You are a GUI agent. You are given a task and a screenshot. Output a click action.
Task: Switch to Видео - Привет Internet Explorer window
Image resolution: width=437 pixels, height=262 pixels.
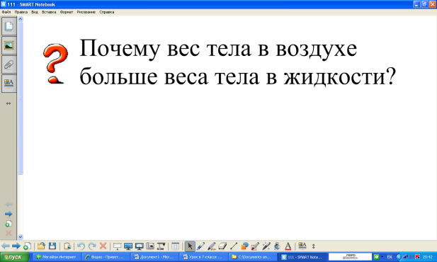[106, 257]
